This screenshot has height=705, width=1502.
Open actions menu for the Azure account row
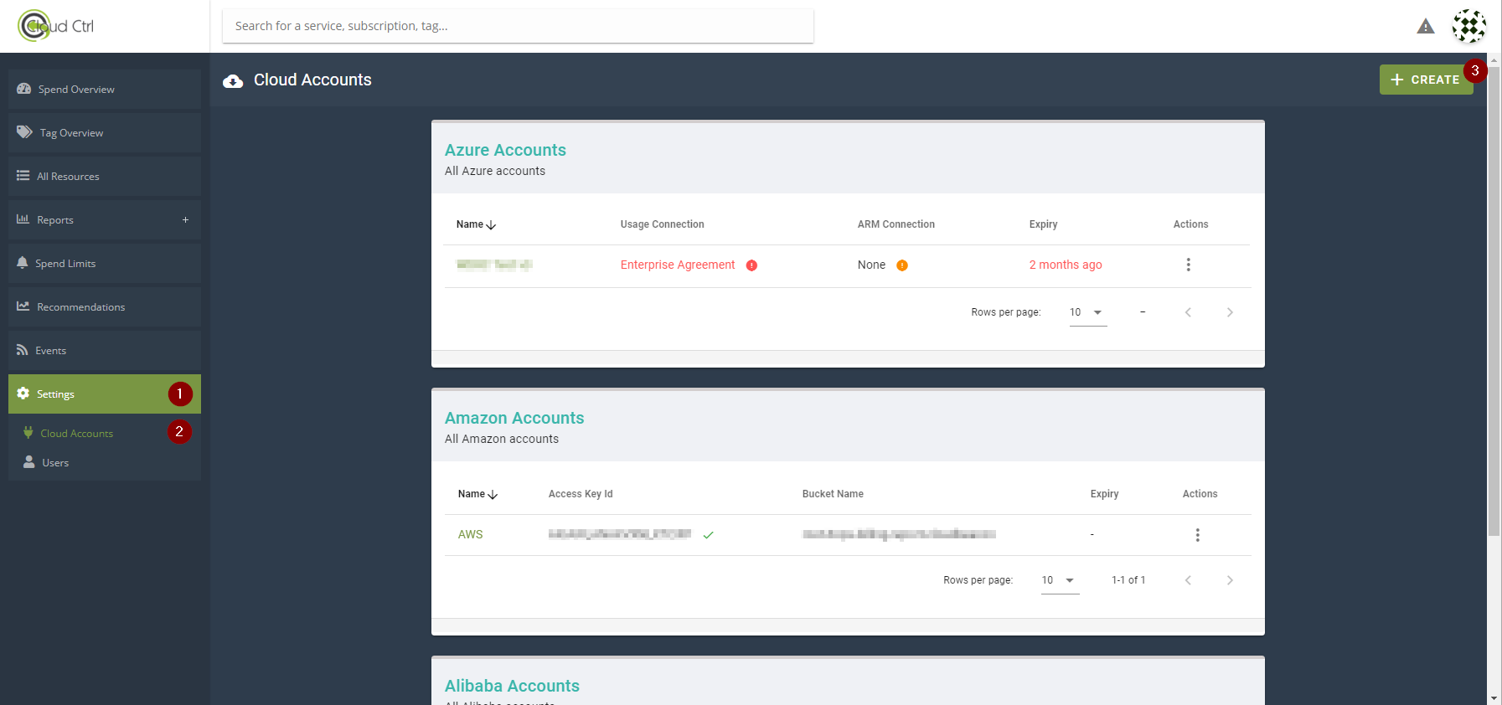(1188, 265)
